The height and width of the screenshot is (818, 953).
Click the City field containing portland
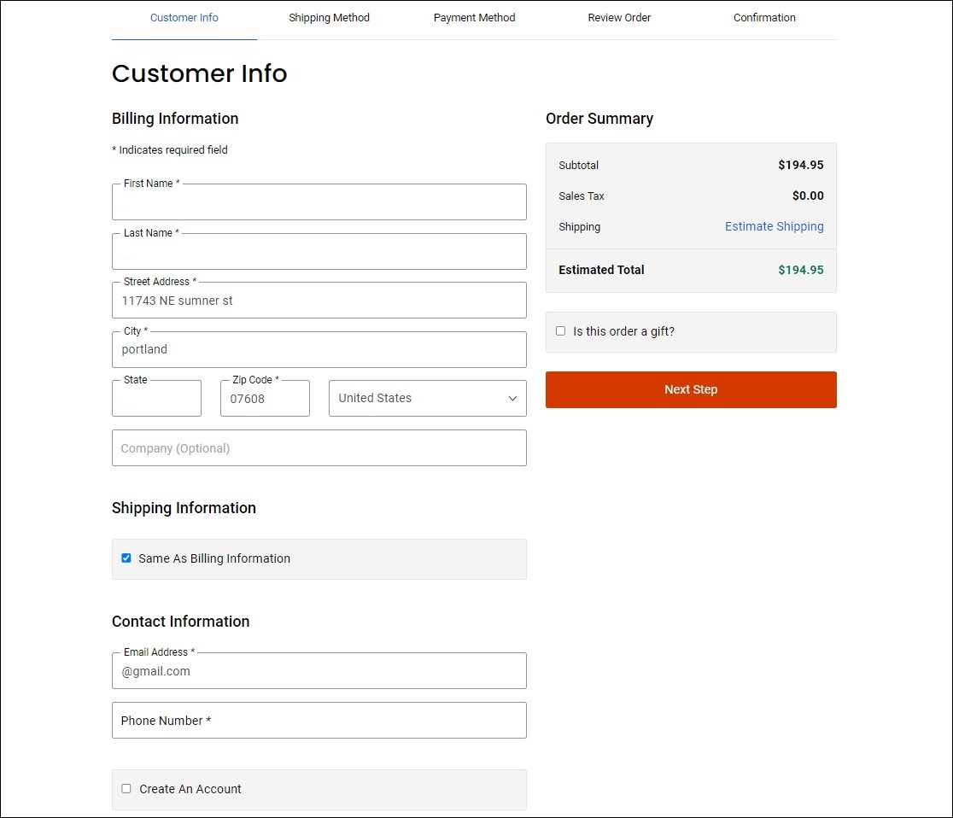pos(319,349)
